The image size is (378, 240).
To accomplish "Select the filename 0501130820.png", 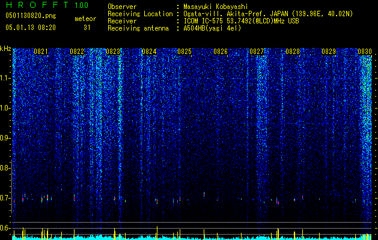I will pos(31,16).
